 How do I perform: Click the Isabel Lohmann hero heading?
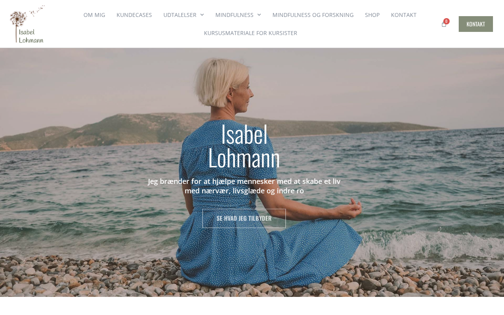244,146
